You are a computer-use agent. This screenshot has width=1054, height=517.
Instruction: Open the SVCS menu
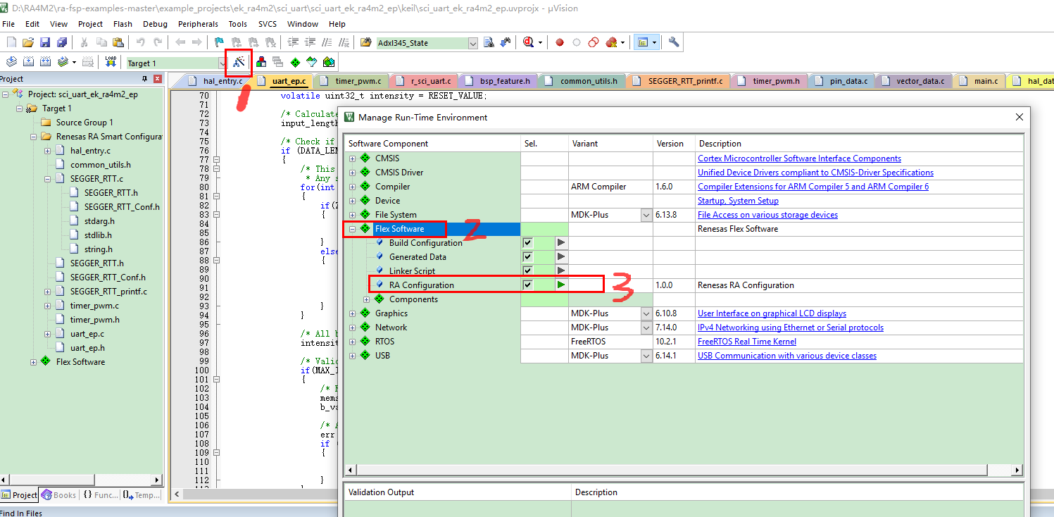tap(268, 24)
